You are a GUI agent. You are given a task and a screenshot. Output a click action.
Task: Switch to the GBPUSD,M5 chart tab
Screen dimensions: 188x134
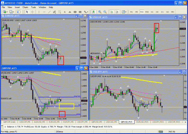click(x=97, y=122)
